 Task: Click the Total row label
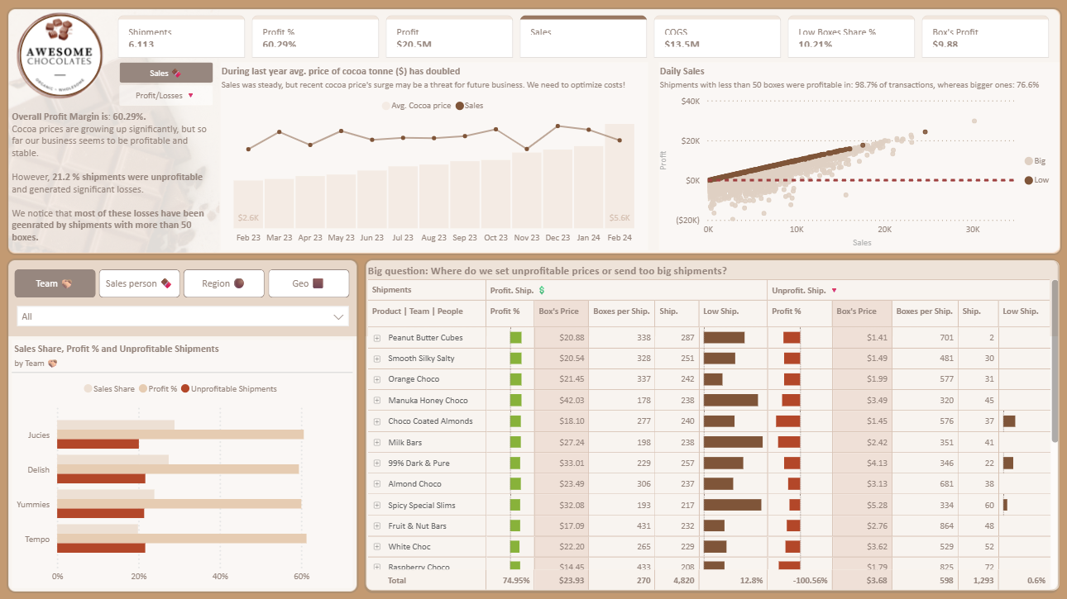[x=397, y=581]
